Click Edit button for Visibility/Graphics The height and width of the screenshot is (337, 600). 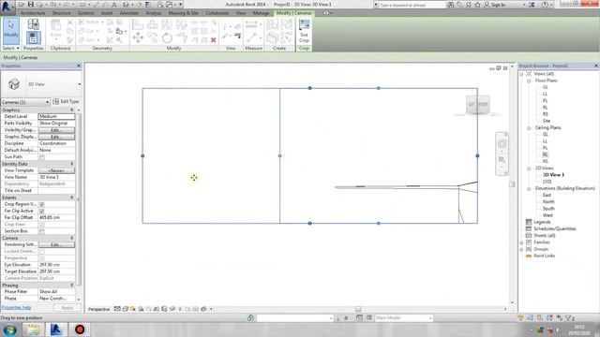(x=56, y=130)
